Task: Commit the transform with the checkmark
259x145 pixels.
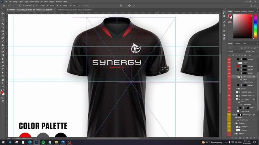Action: tap(134, 5)
